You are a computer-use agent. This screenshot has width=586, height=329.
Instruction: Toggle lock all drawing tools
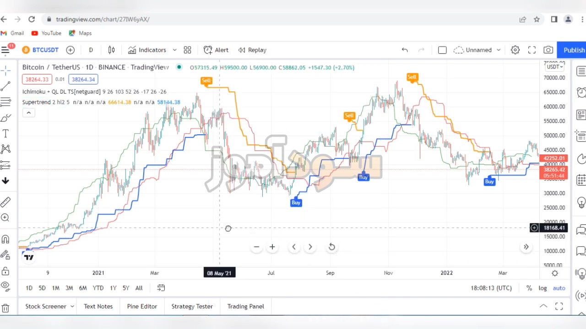pos(5,271)
